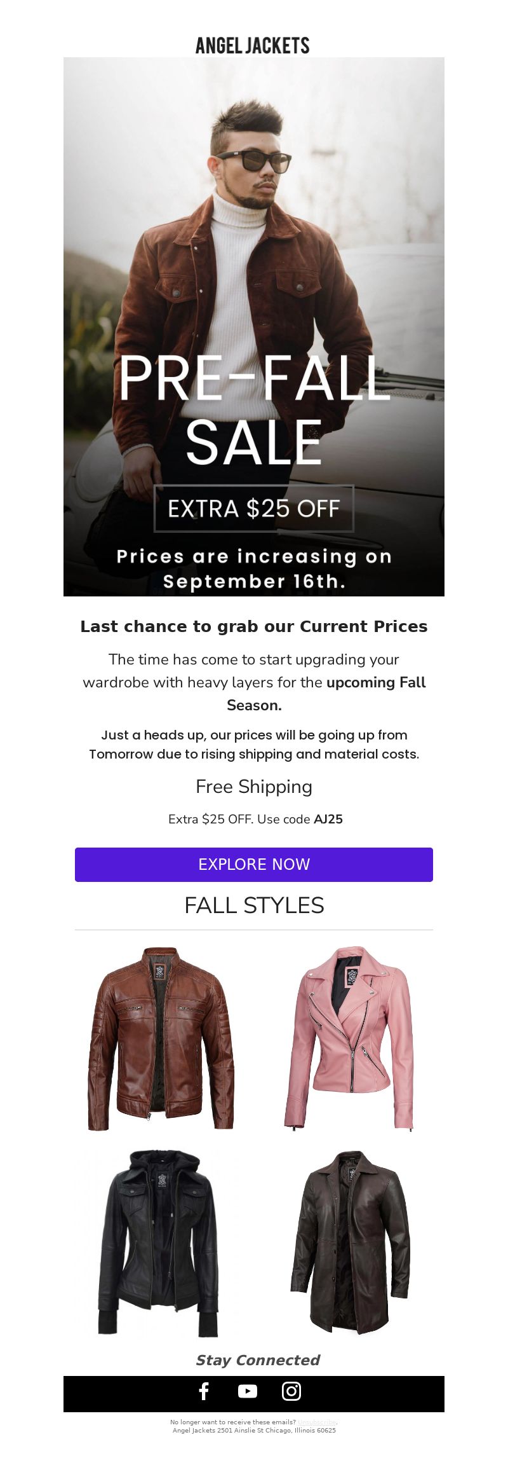
Task: Click the EXPLORE NOW button
Action: [x=254, y=864]
